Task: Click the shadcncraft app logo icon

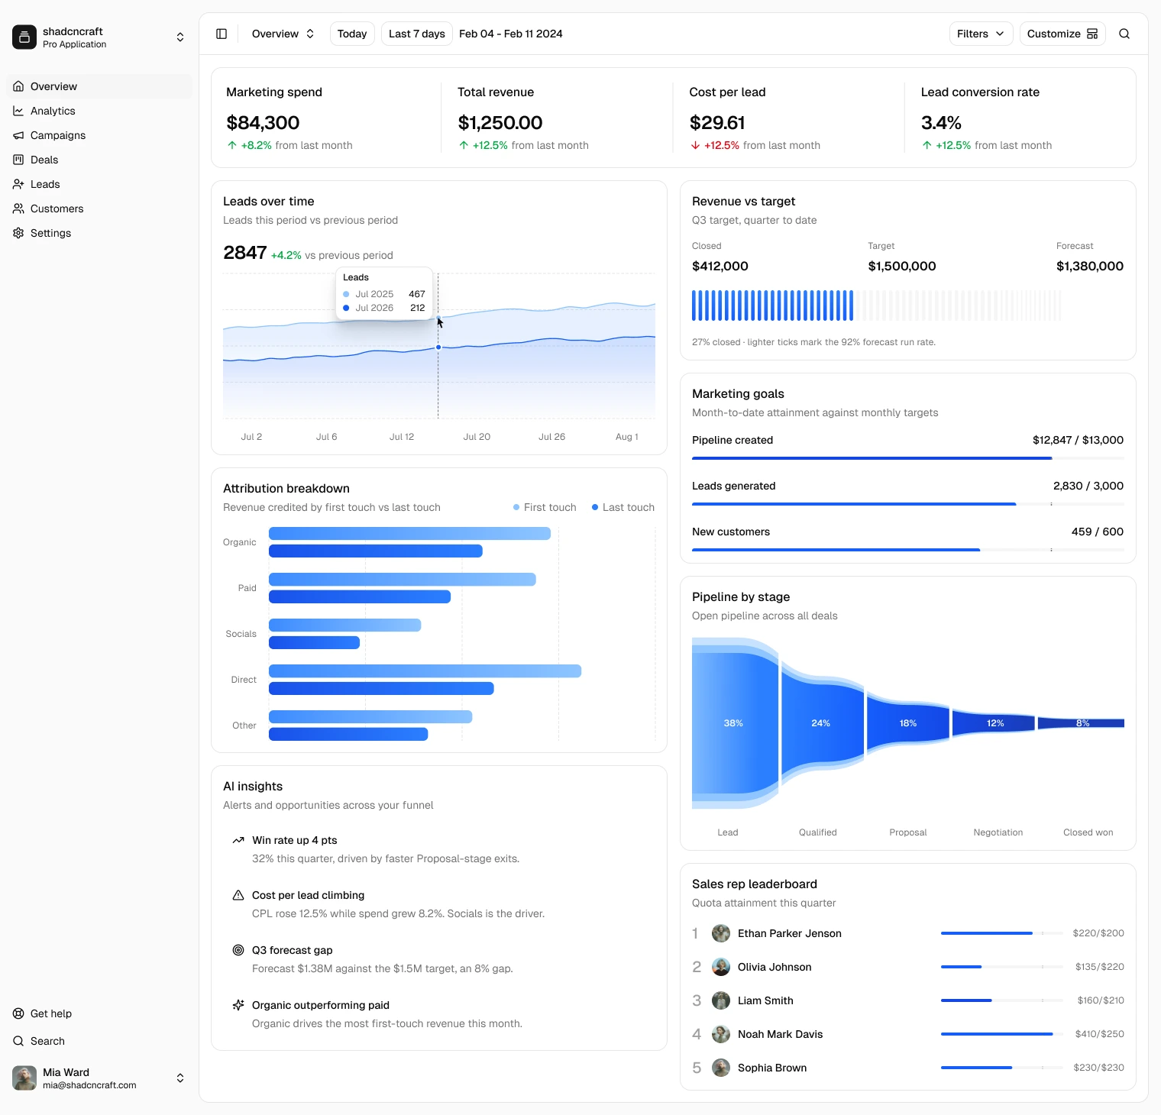Action: [x=24, y=37]
